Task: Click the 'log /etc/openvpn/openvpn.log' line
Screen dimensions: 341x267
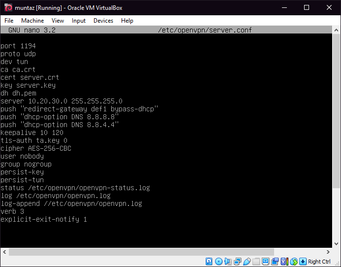Action: [x=56, y=196]
